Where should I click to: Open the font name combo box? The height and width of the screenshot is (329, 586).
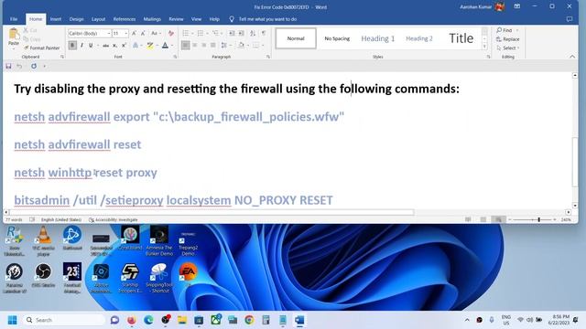point(90,33)
